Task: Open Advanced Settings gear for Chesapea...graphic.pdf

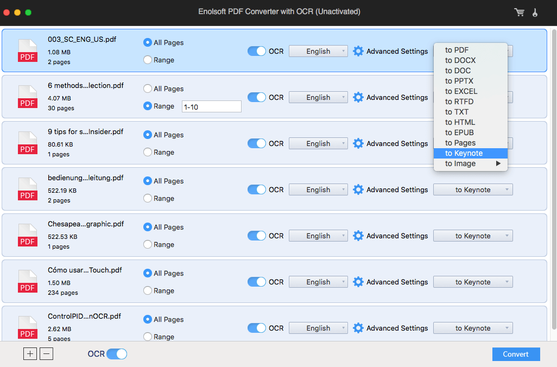Action: pyautogui.click(x=358, y=236)
